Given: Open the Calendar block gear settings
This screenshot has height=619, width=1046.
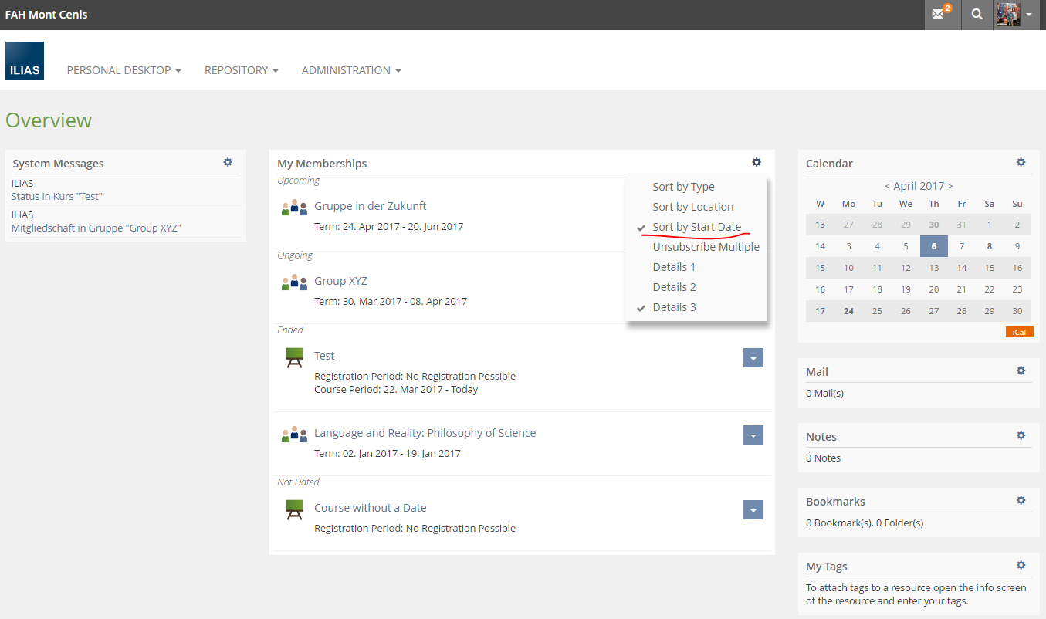Looking at the screenshot, I should click(1021, 162).
